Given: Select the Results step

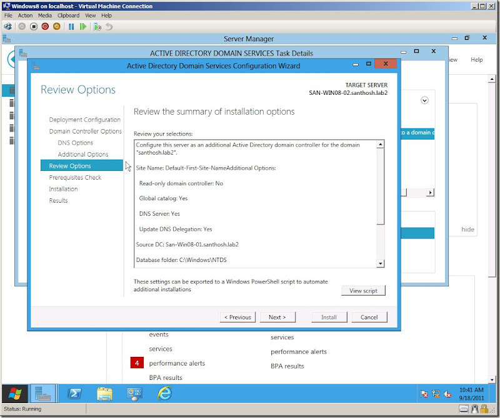Looking at the screenshot, I should click(x=58, y=200).
